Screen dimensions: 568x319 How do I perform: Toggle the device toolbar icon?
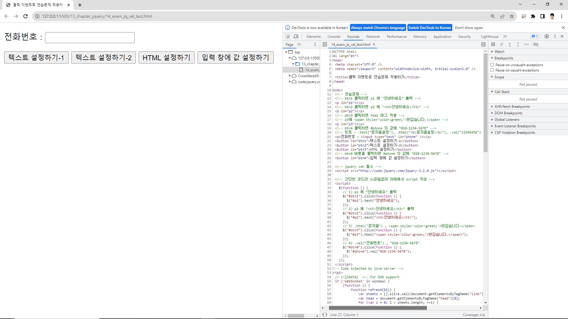296,36
